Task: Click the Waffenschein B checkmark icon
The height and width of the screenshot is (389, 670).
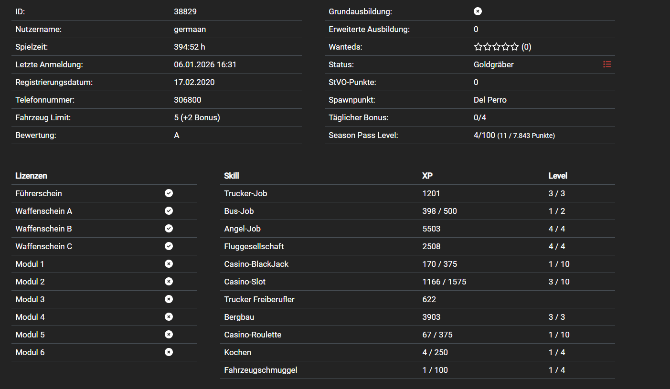Action: (169, 229)
